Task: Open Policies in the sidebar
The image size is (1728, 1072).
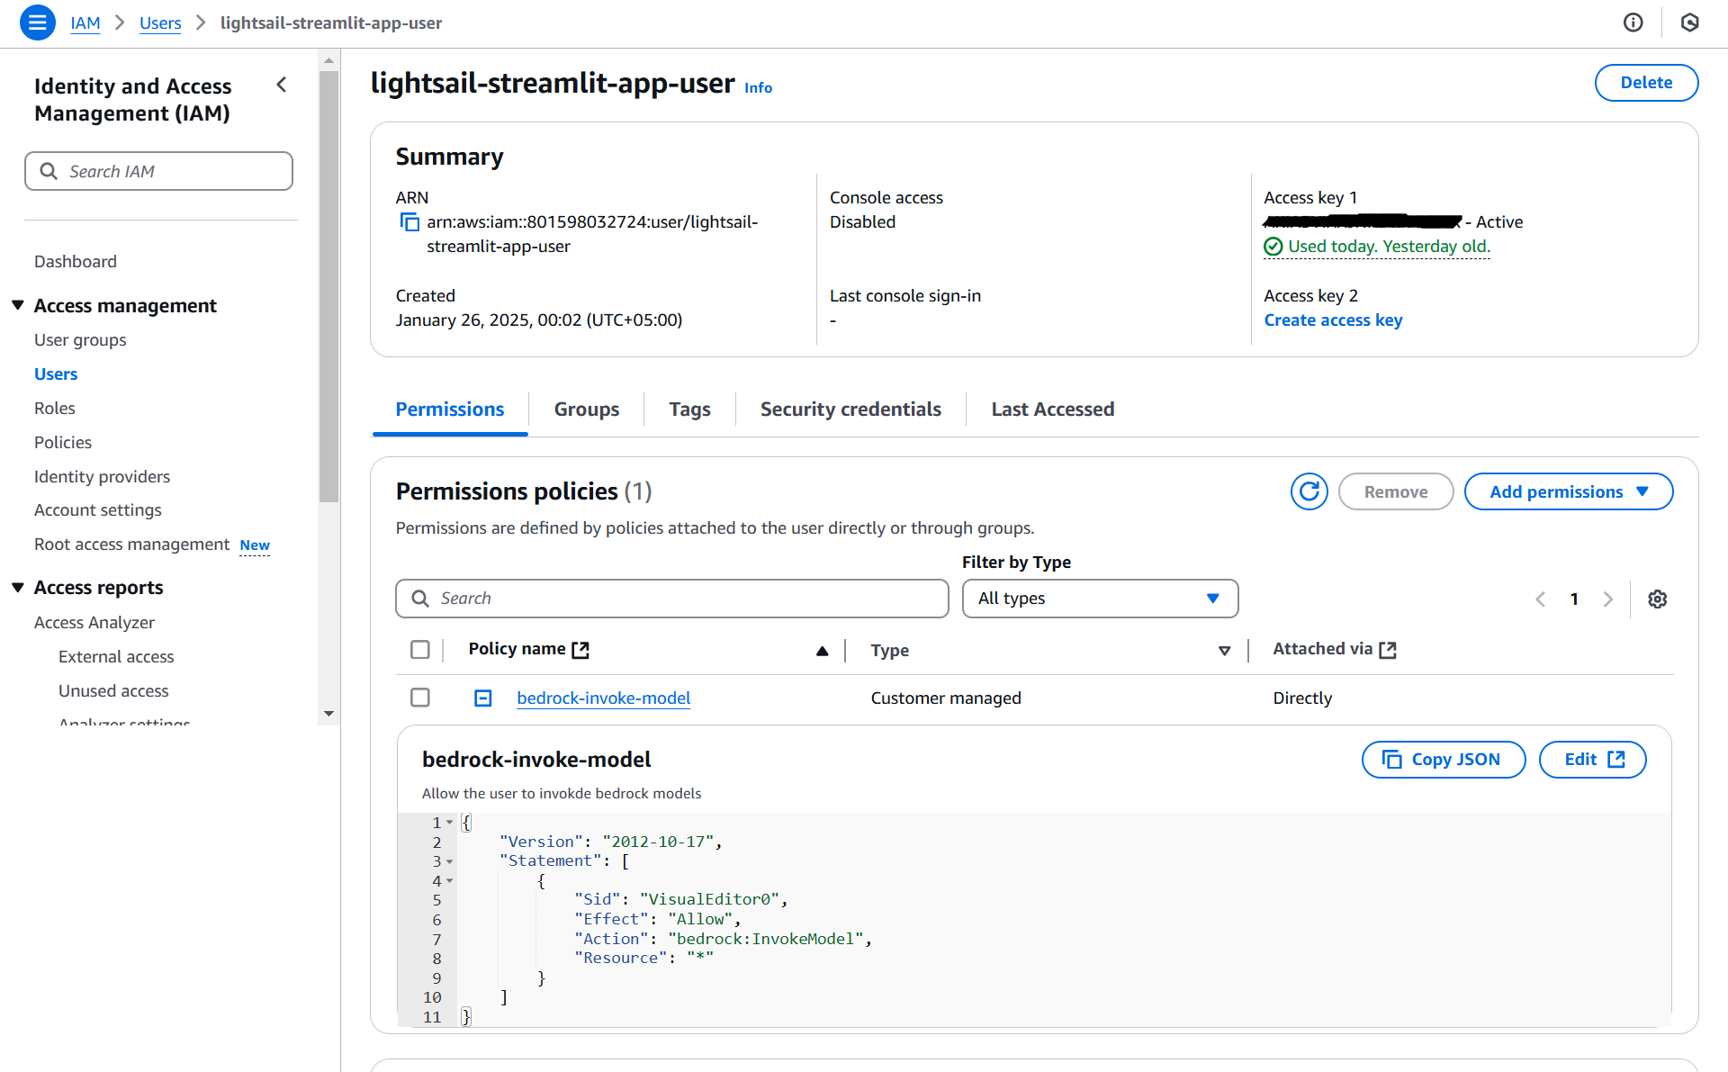Action: pos(63,443)
